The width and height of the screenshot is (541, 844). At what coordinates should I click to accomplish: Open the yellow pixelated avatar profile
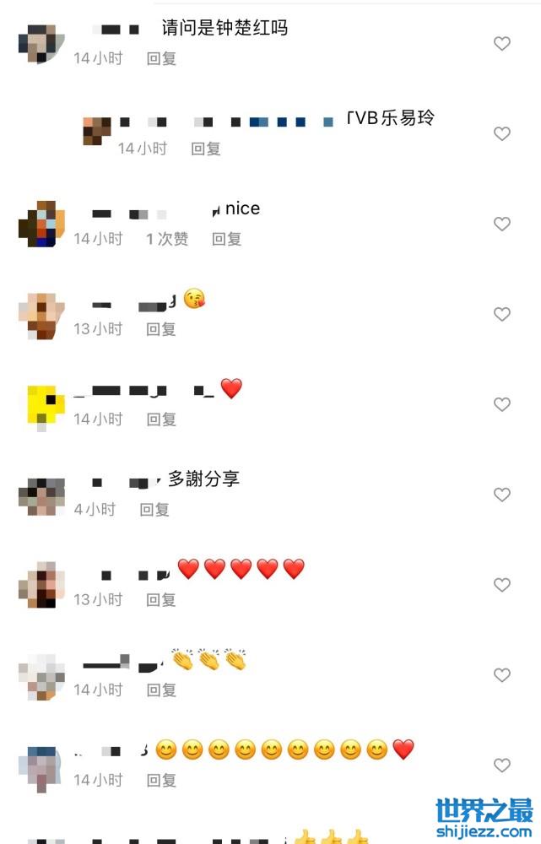[46, 407]
